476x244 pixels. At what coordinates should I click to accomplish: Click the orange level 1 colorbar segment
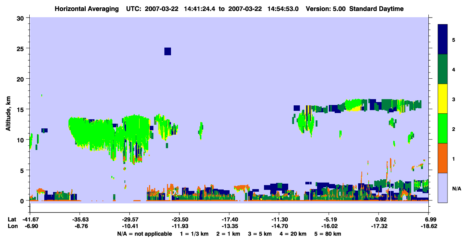pyautogui.click(x=443, y=158)
